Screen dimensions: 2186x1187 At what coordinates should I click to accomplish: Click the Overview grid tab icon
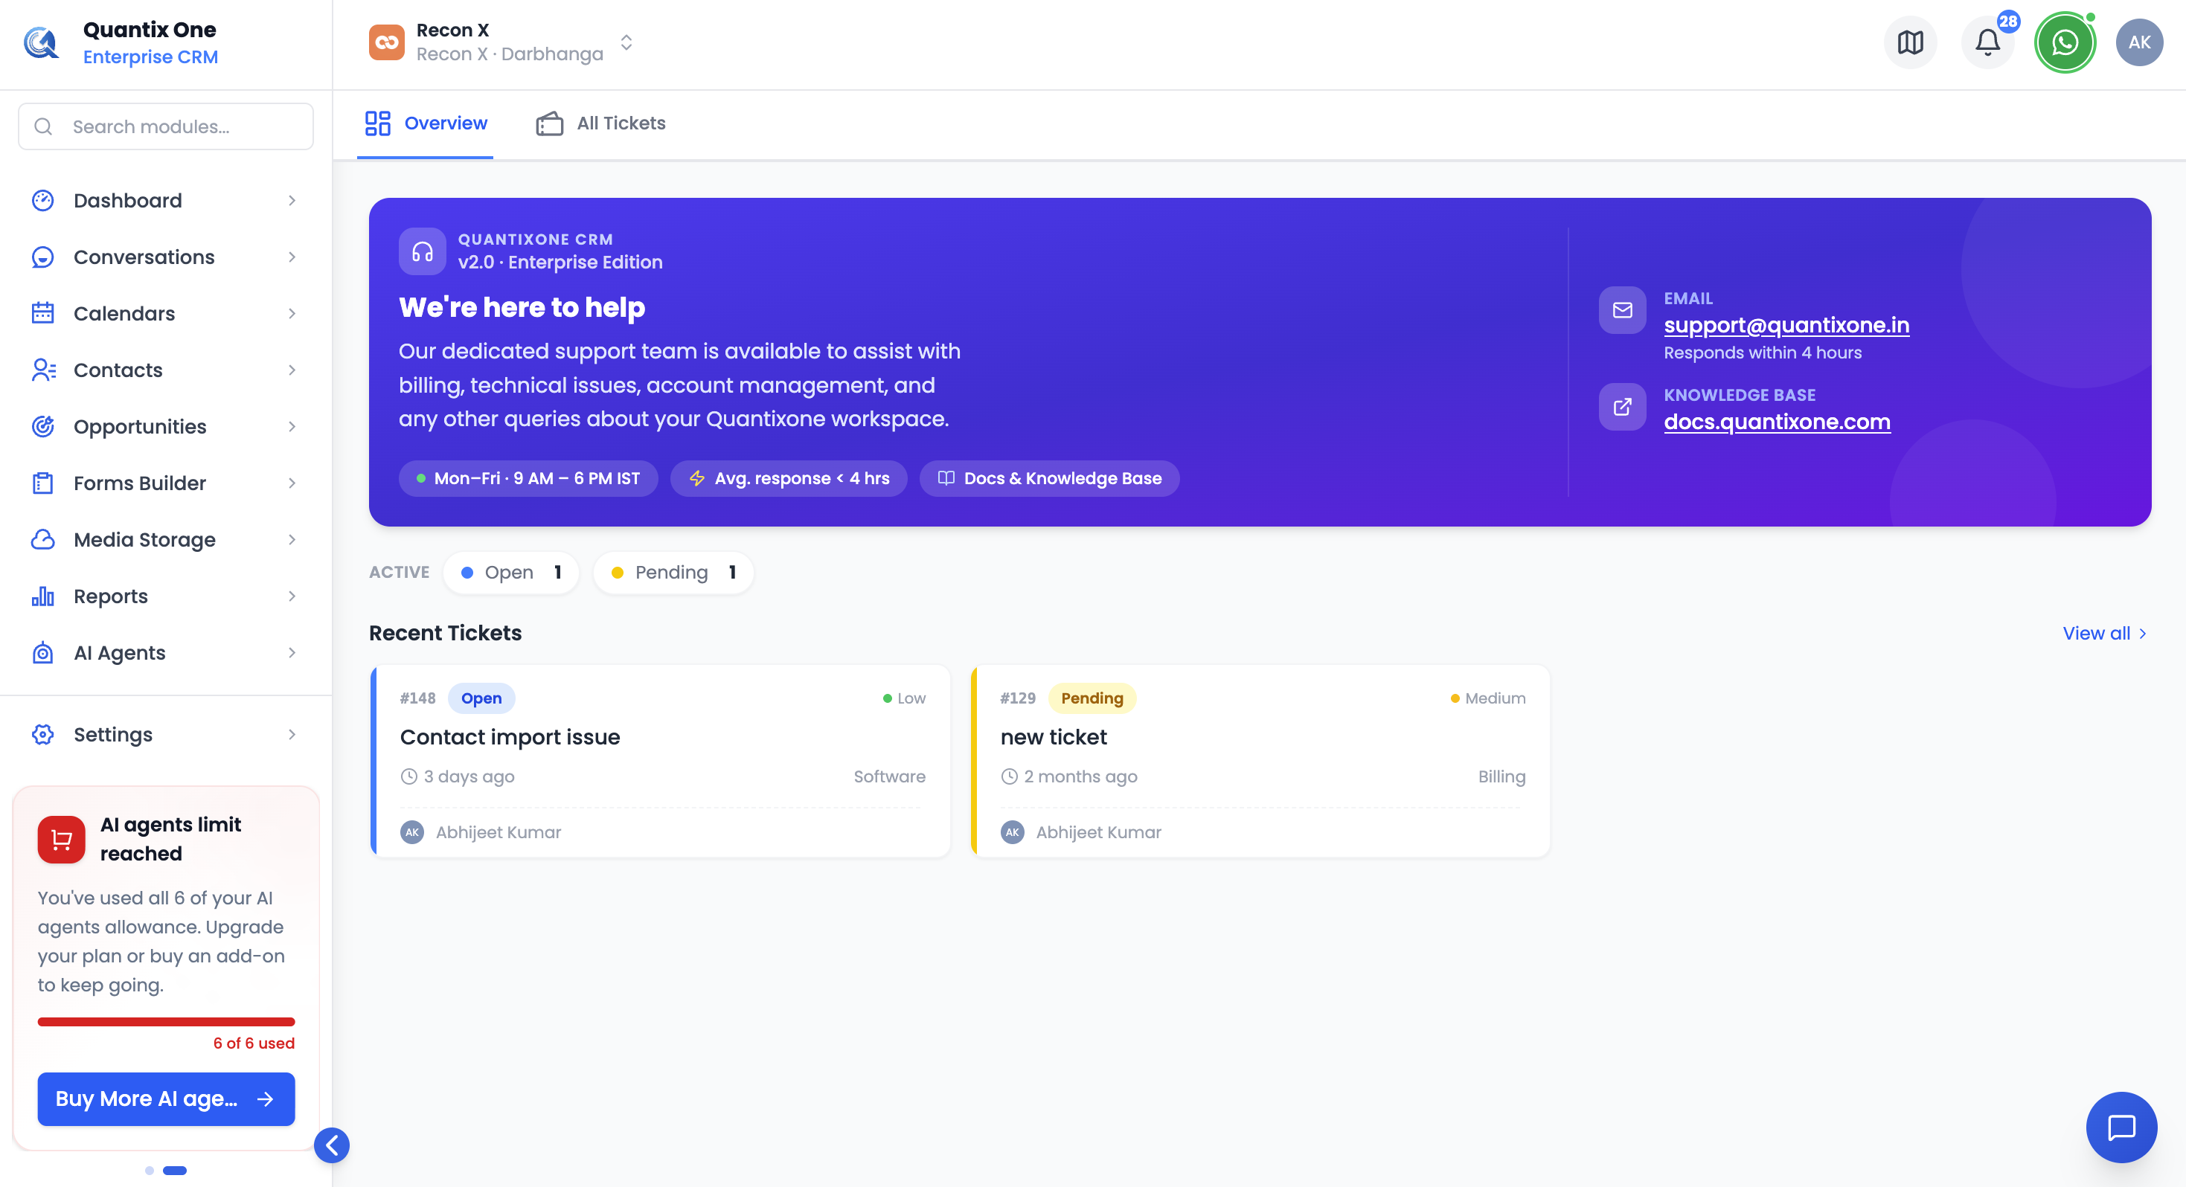tap(378, 123)
